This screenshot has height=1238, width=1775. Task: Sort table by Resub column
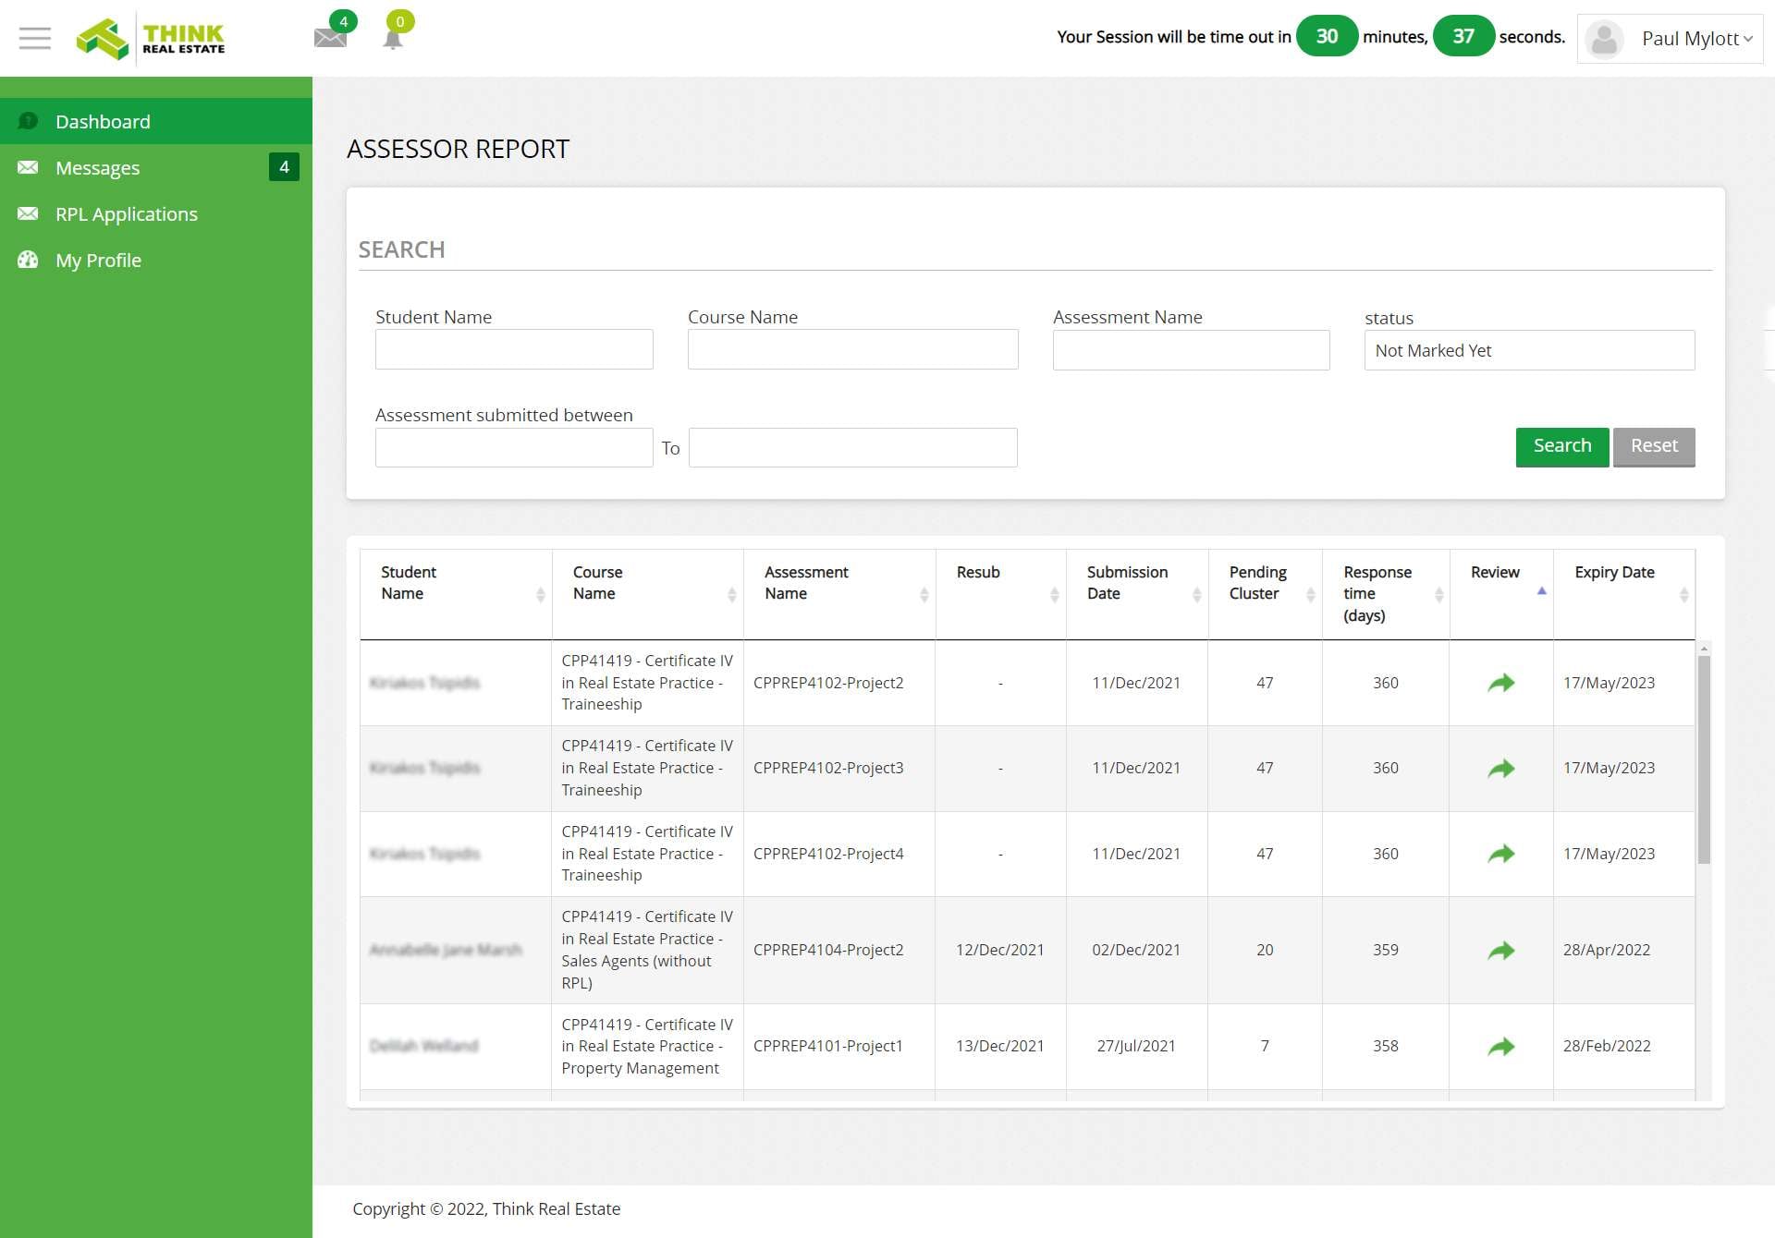tap(1000, 594)
